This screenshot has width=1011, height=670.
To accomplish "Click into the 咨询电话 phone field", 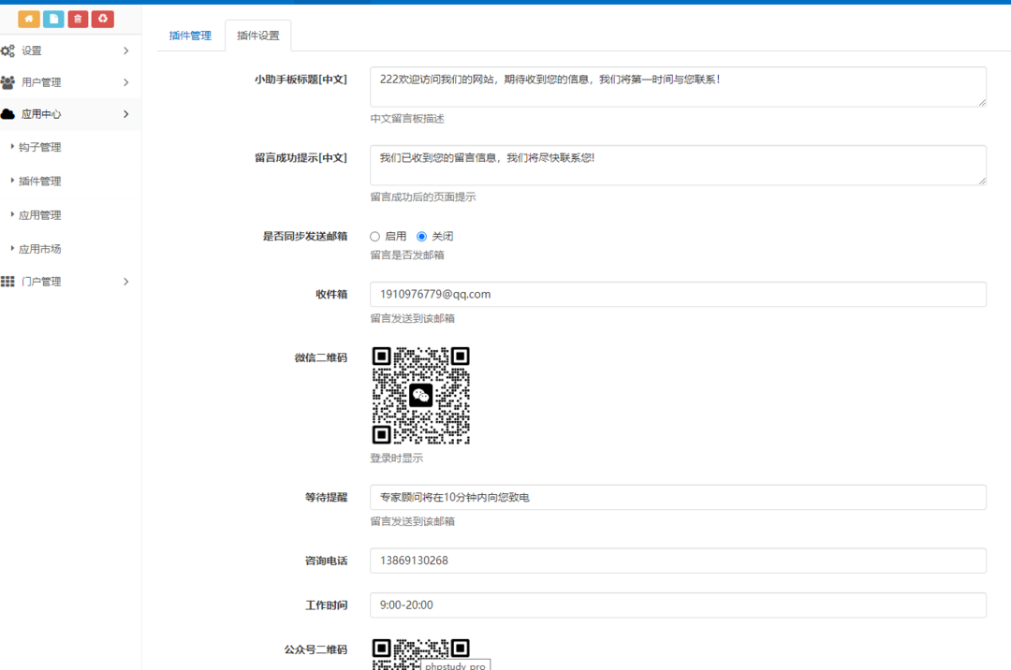I will tap(678, 561).
